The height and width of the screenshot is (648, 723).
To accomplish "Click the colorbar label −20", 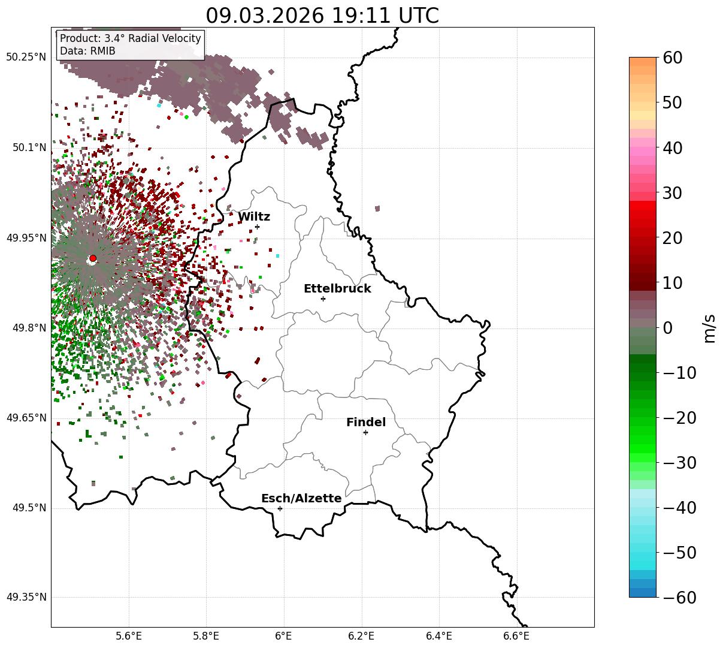I will [x=679, y=418].
